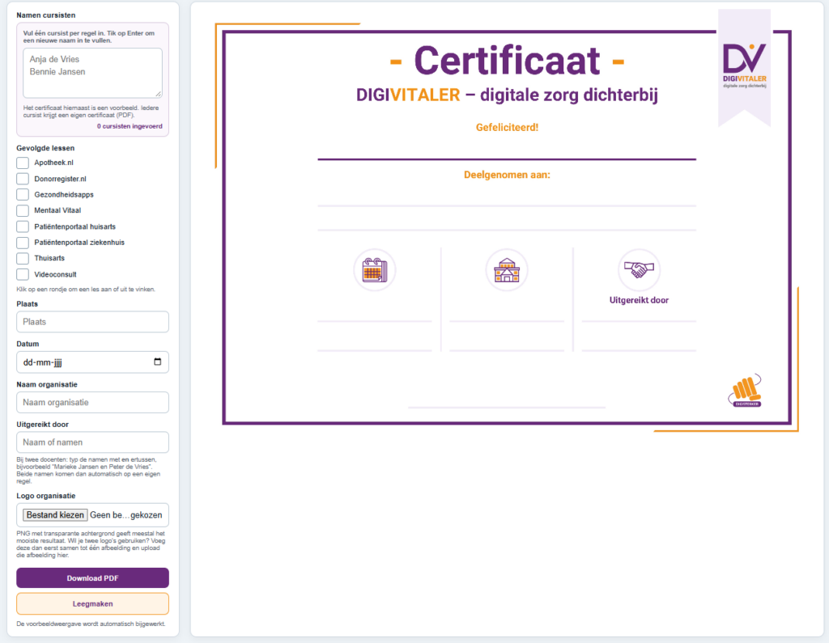Screen dimensions: 829x643
Task: Click the building icon on certificate
Action: point(507,270)
